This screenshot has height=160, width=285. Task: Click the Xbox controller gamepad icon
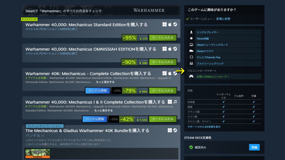pyautogui.click(x=191, y=76)
